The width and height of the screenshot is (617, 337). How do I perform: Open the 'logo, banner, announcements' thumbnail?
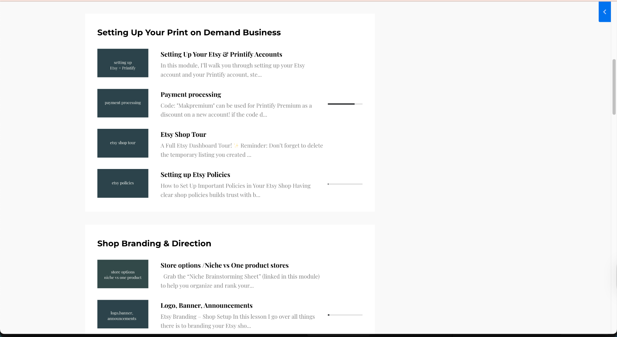(x=122, y=314)
